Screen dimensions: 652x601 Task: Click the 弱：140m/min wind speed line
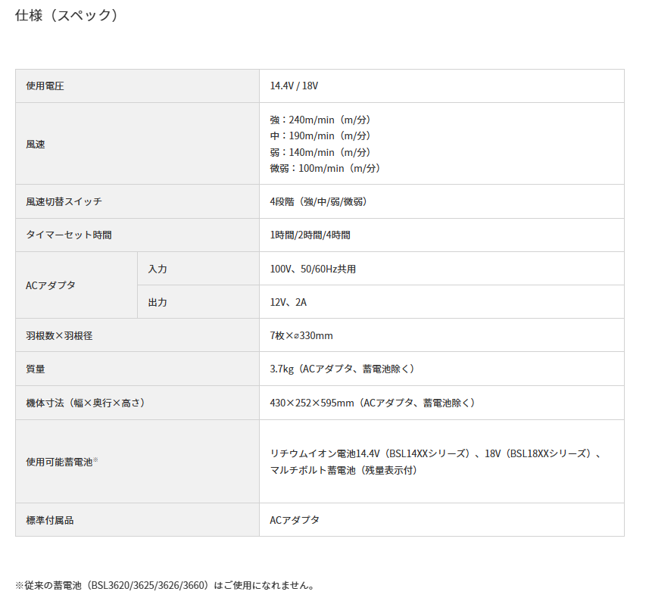[320, 153]
